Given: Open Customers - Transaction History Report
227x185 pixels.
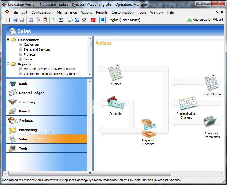Looking at the screenshot, I should coord(51,74).
